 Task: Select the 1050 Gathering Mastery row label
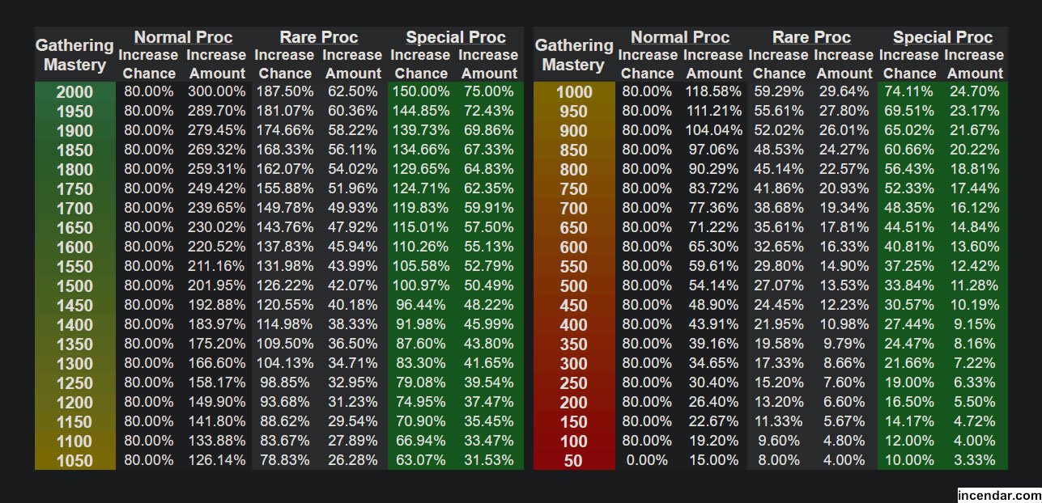click(x=74, y=461)
